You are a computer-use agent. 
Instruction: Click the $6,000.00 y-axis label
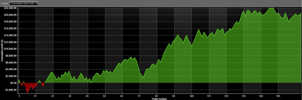coord(11,63)
